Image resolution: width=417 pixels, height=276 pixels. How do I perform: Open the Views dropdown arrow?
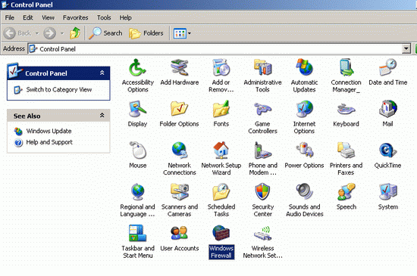pos(190,33)
